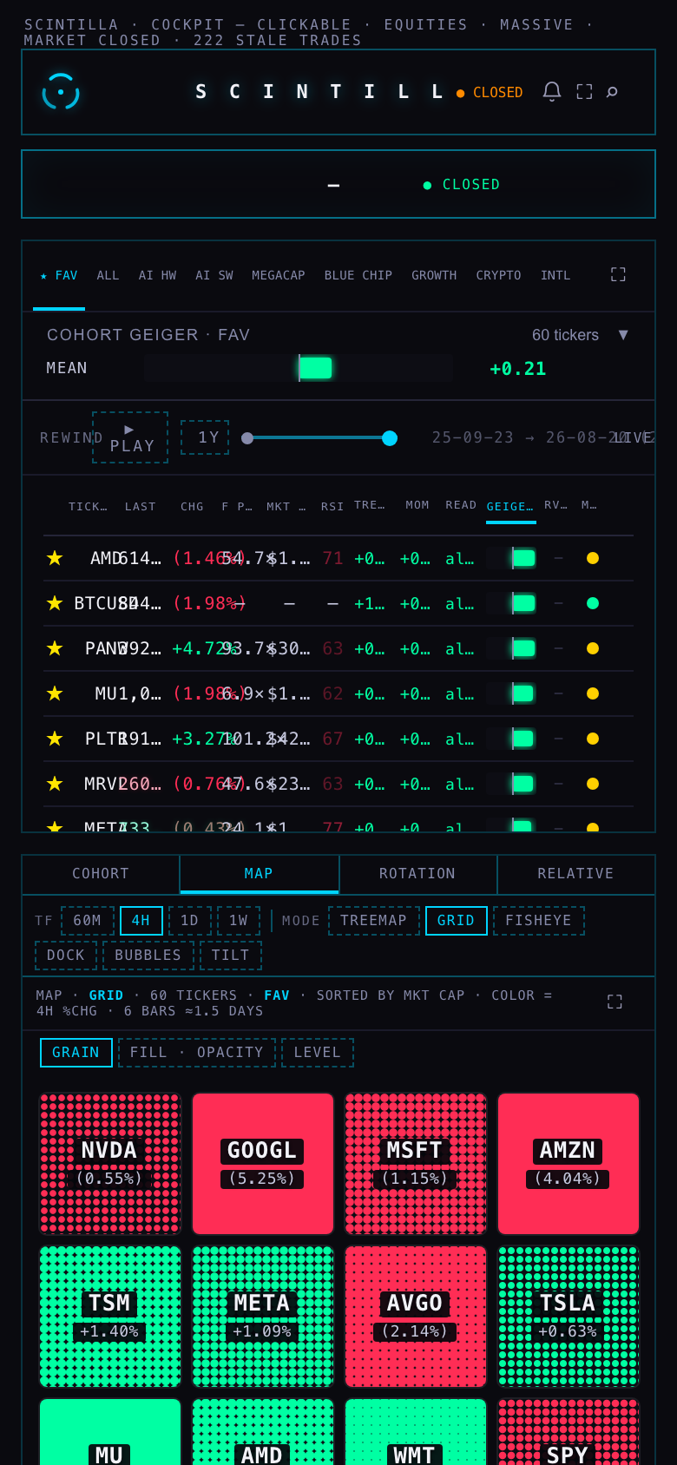Open search magnifier icon
The width and height of the screenshot is (677, 1465).
tap(612, 91)
